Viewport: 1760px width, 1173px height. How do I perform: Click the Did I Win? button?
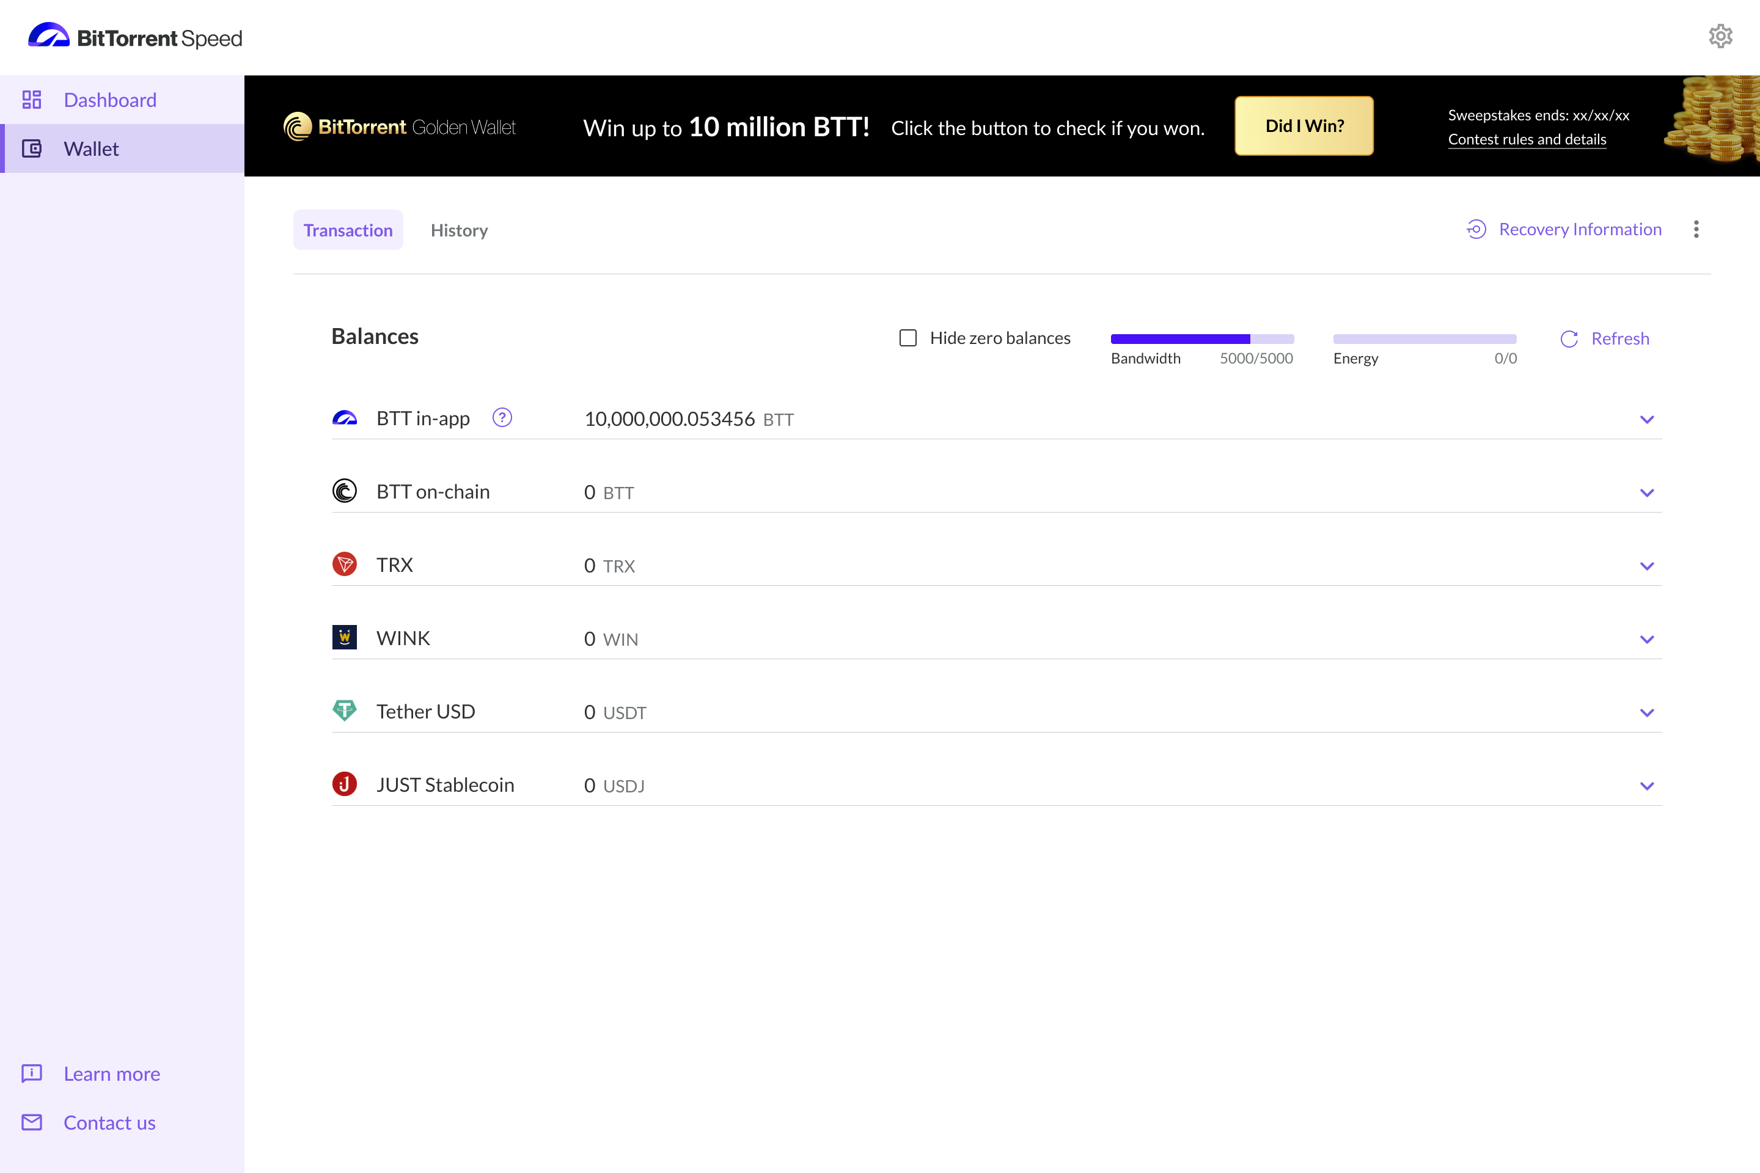pyautogui.click(x=1303, y=125)
